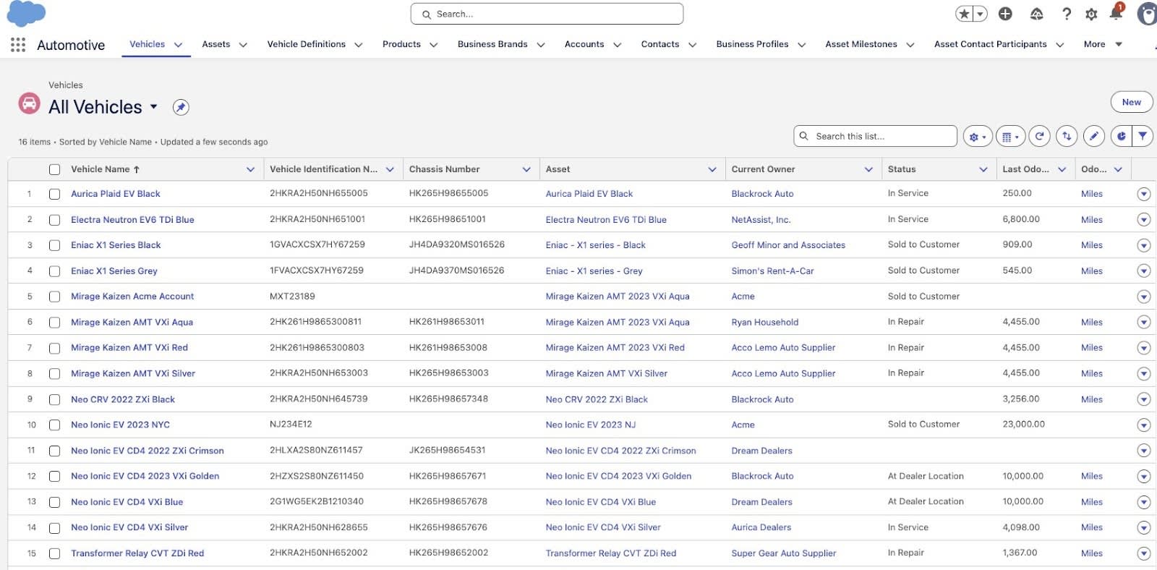
Task: Open the Display As table selector
Action: coord(1010,136)
